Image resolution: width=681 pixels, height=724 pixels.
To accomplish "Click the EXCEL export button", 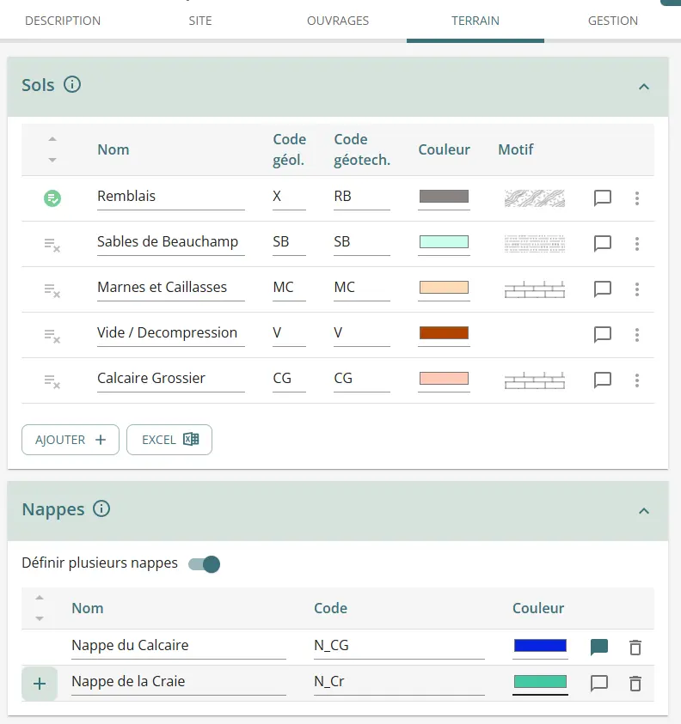I will pyautogui.click(x=169, y=439).
